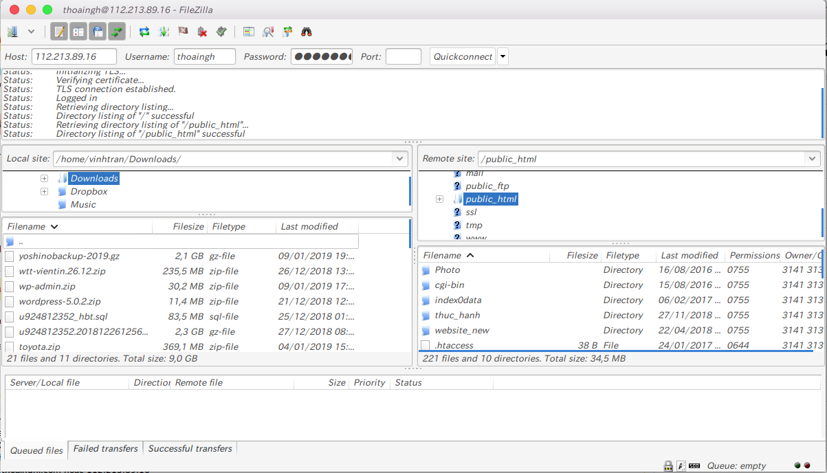Toggle the local directory tree display

[x=78, y=32]
